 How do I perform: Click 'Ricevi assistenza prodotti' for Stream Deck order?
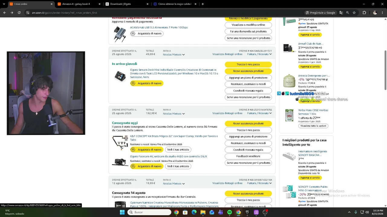248,71
